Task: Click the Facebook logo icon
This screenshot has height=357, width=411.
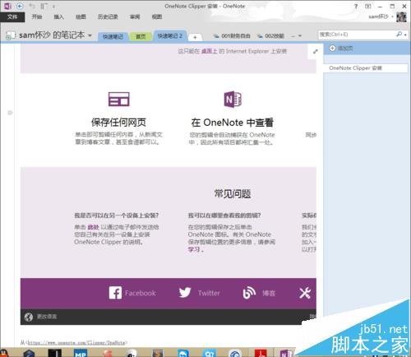Action: (115, 293)
